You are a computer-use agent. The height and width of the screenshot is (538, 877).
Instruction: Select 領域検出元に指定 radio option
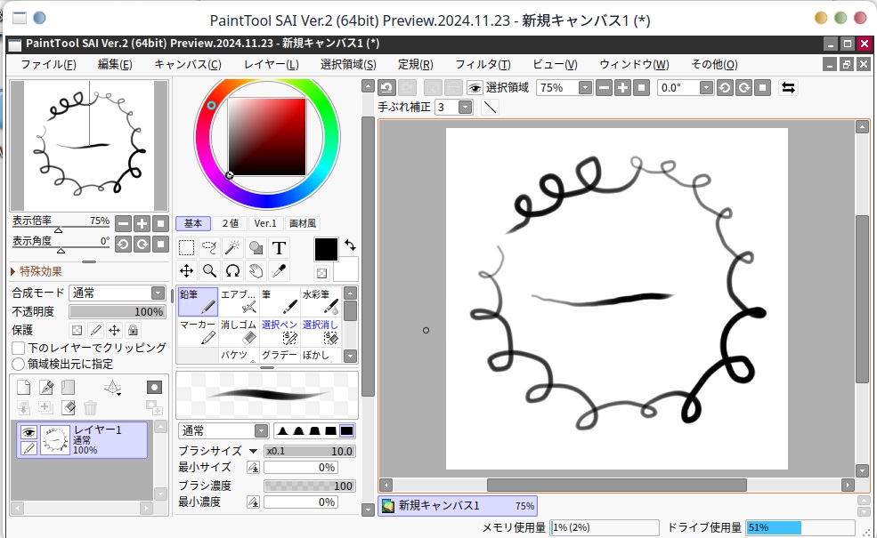coord(18,364)
